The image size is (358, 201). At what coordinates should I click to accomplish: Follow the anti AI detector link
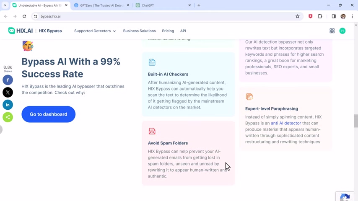(x=286, y=123)
